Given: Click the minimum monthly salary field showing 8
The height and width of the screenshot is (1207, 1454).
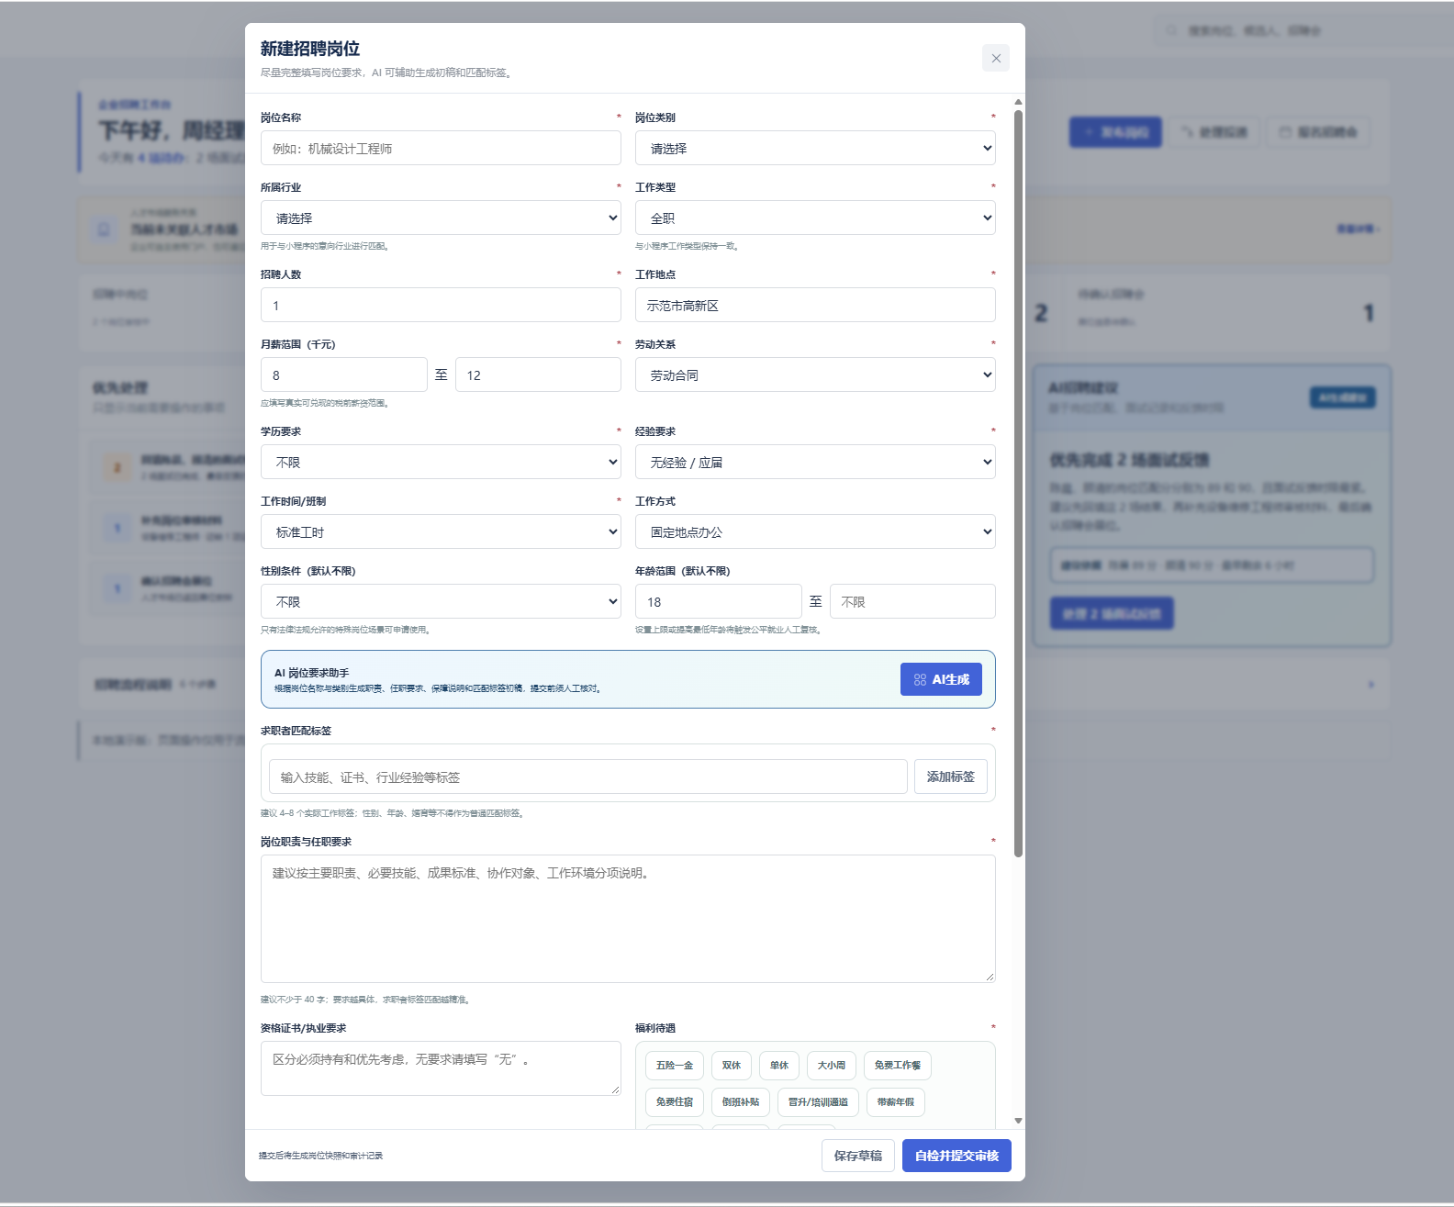Looking at the screenshot, I should [x=344, y=374].
